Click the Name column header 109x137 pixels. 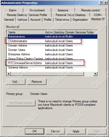coord(25,32)
